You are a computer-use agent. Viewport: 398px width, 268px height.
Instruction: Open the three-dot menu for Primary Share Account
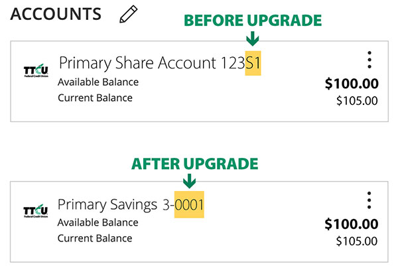pyautogui.click(x=369, y=60)
